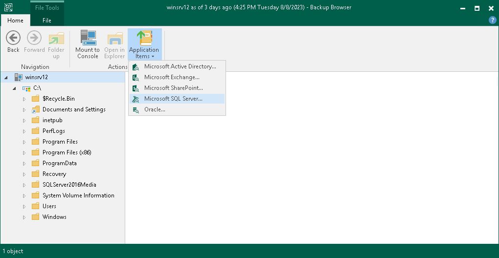Image resolution: width=499 pixels, height=258 pixels.
Task: Collapse the C:\ drive node
Action: click(14, 88)
